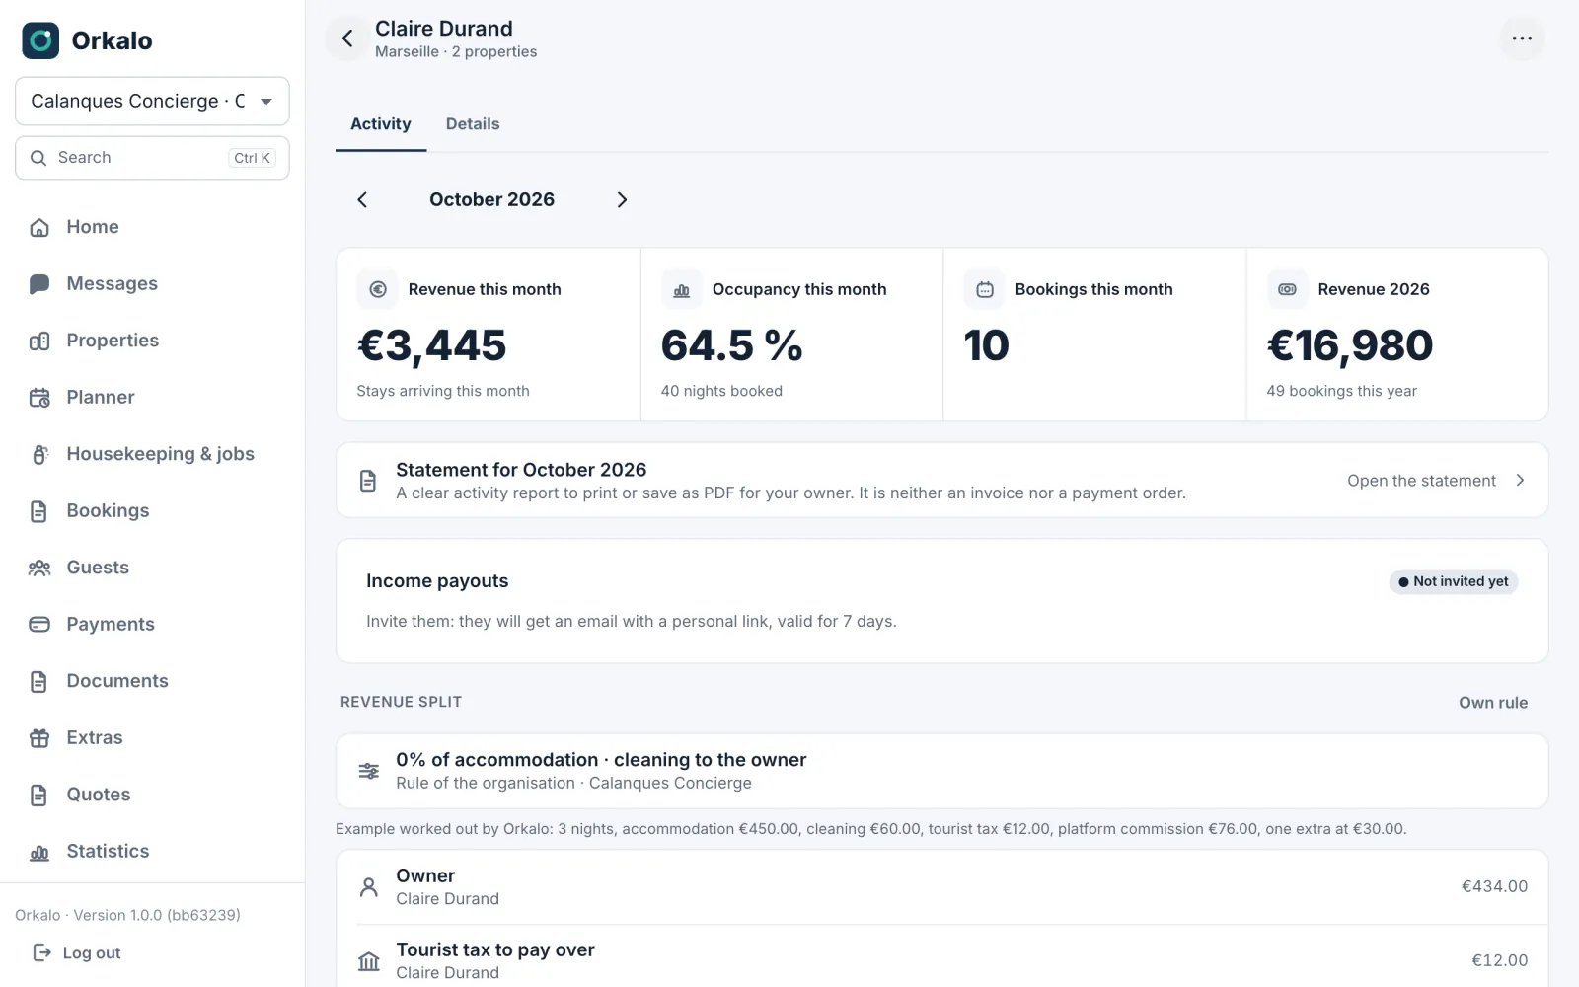Click the Tourist tax bank icon
The width and height of the screenshot is (1579, 987).
pyautogui.click(x=369, y=961)
